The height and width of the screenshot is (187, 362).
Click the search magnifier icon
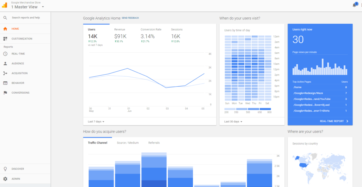click(5, 18)
